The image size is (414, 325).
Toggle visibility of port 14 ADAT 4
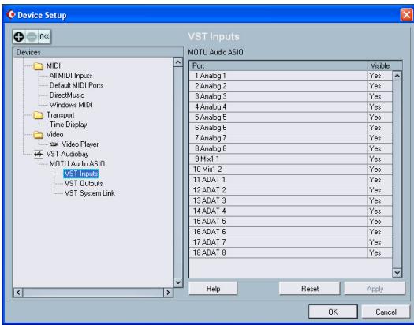pyautogui.click(x=375, y=211)
